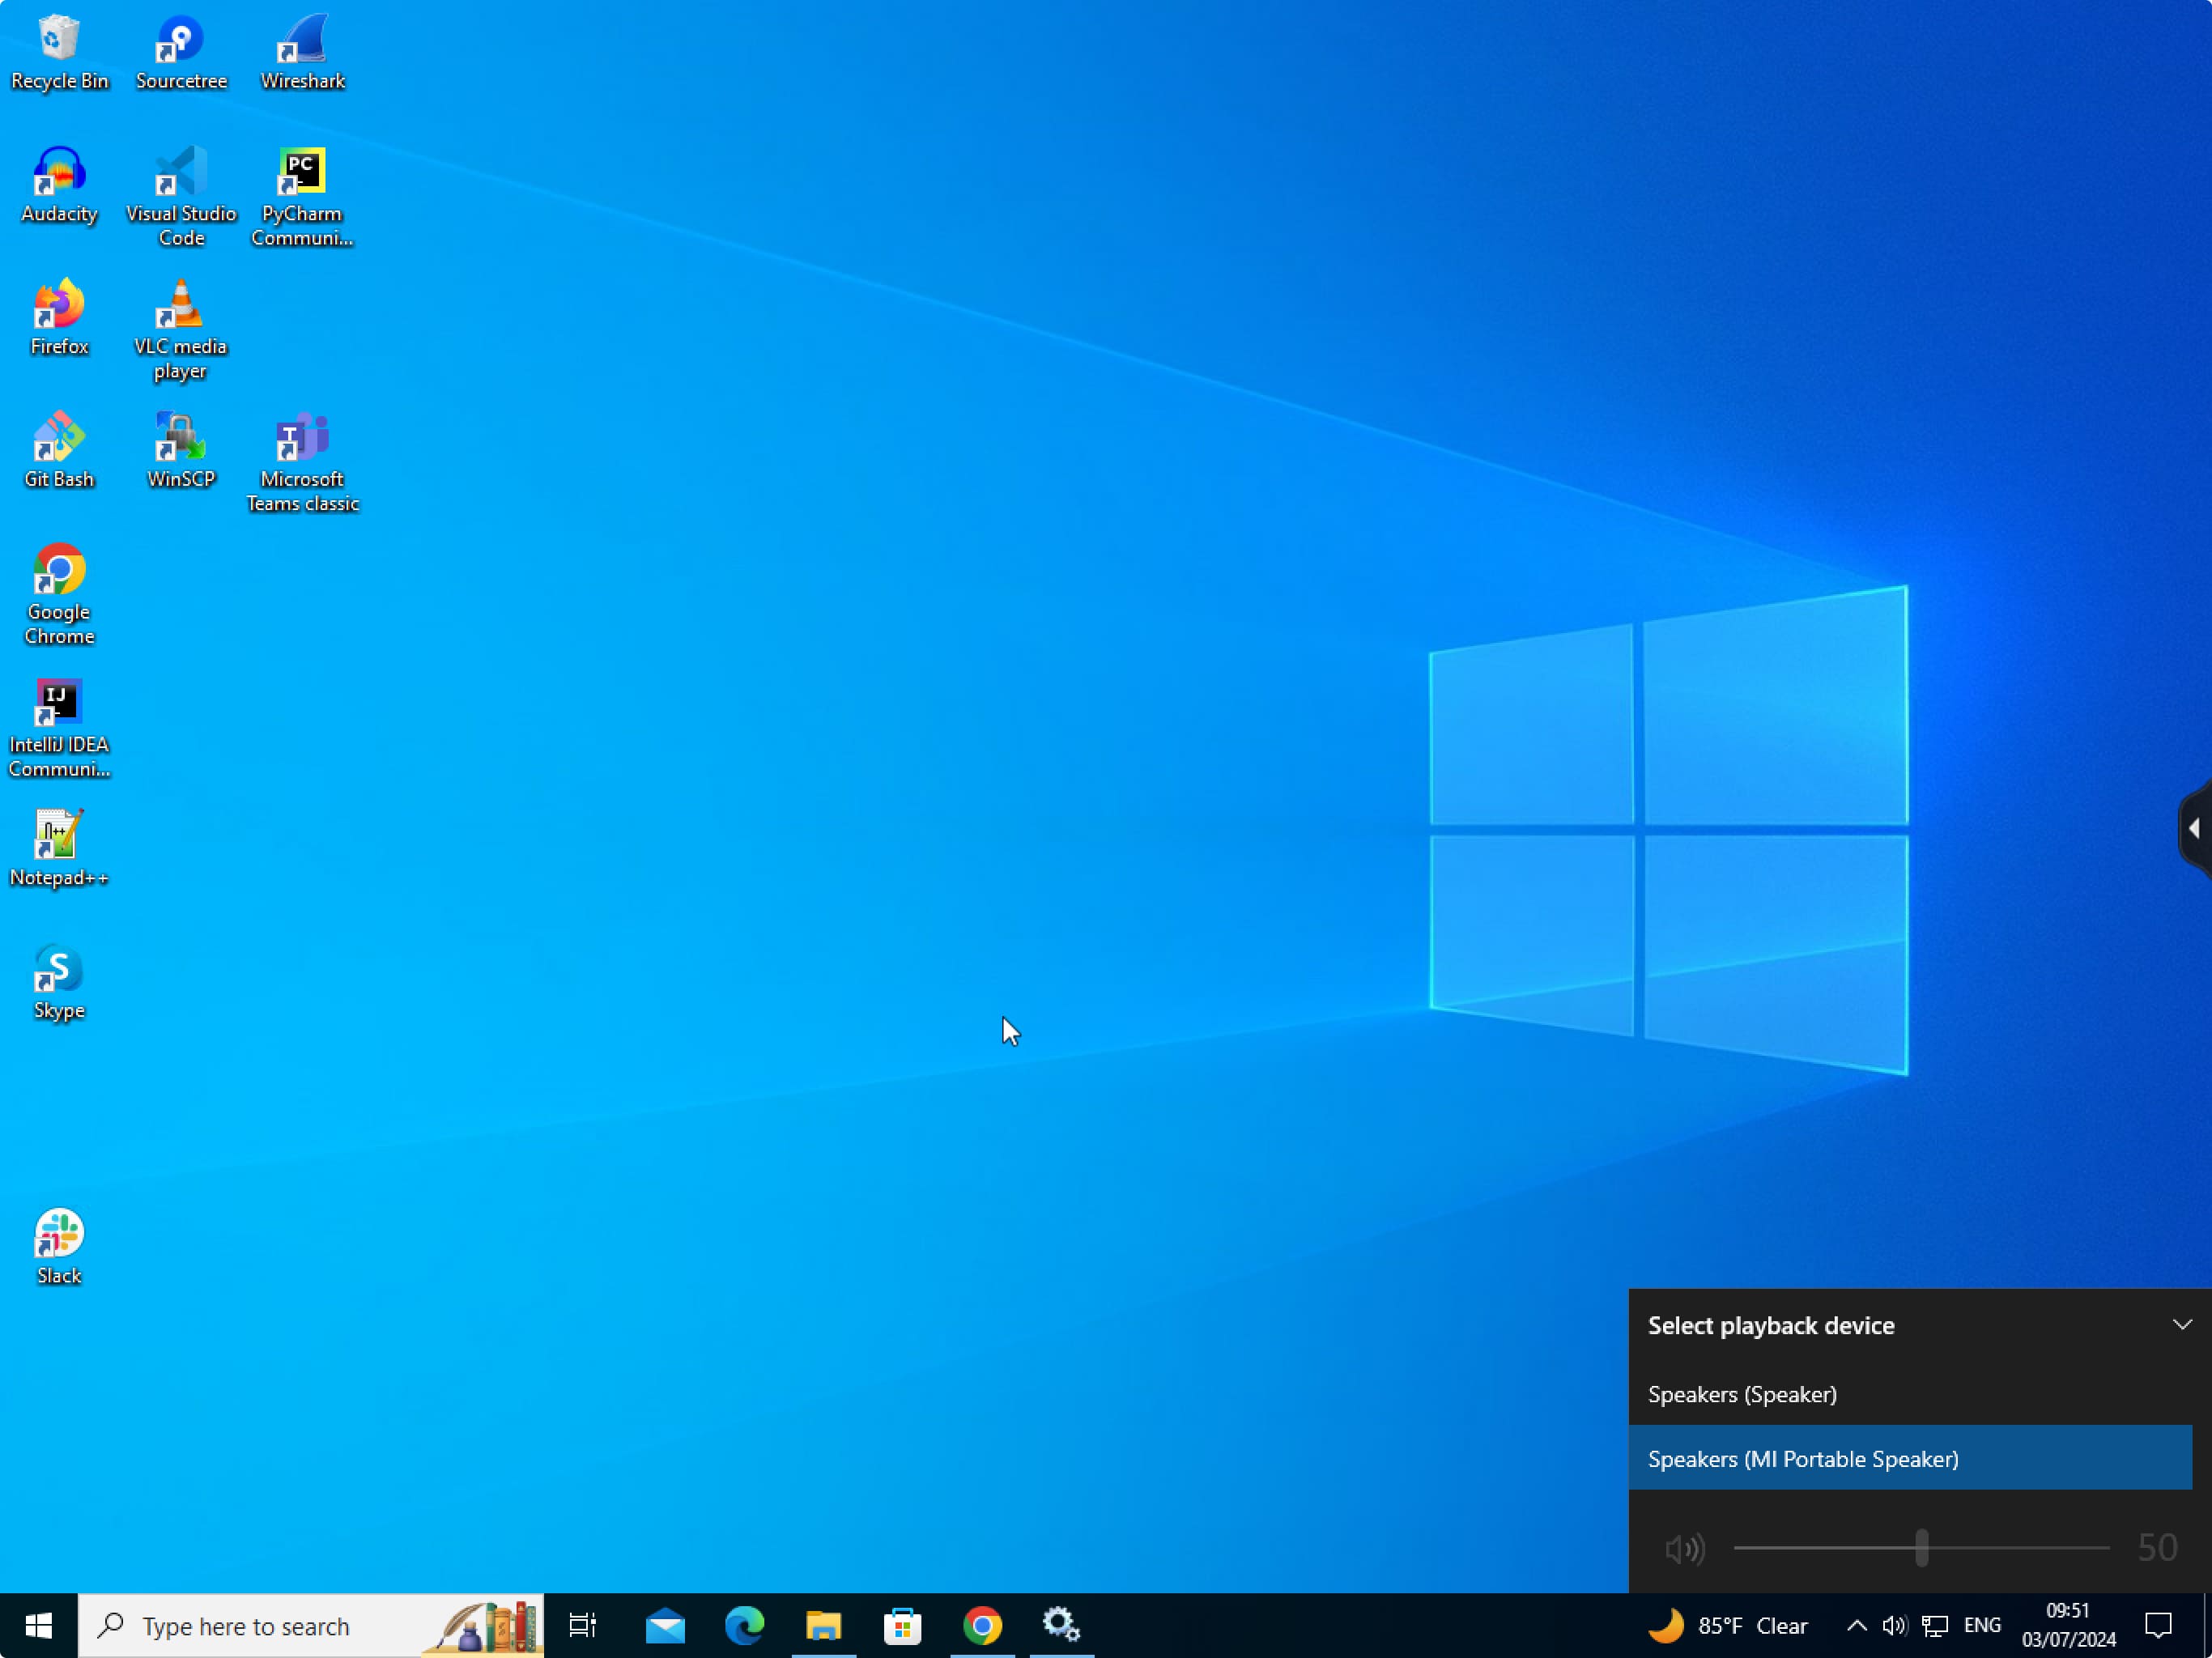Viewport: 2212px width, 1658px height.
Task: Open the 85°F Clear weather widget
Action: (1729, 1626)
